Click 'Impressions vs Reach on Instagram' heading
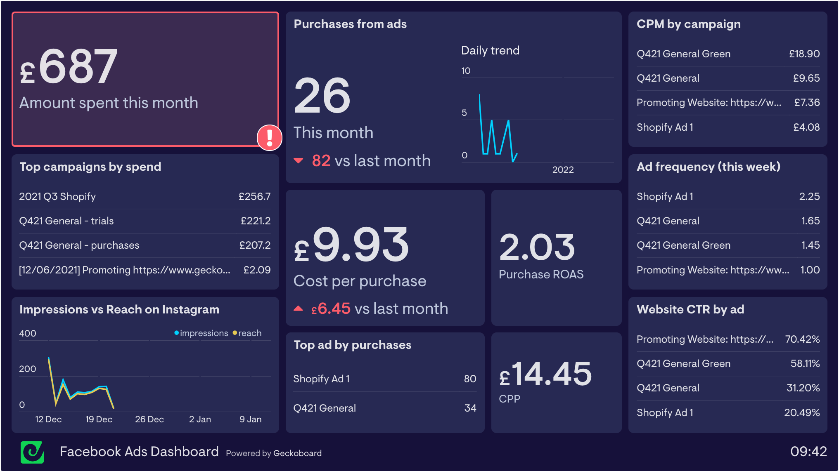Image resolution: width=839 pixels, height=471 pixels. [119, 310]
